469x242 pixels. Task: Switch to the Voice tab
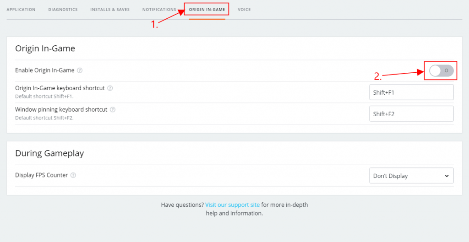245,10
